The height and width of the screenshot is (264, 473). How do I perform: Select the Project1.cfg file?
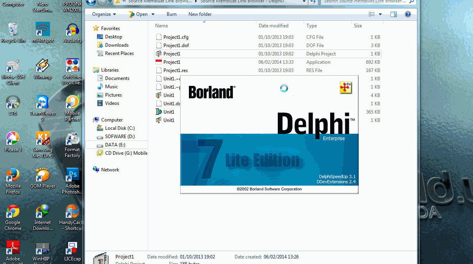click(x=268, y=37)
